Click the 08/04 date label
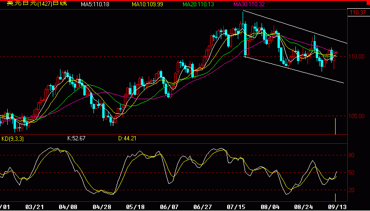This screenshot has height=211, width=370. pyautogui.click(x=269, y=207)
